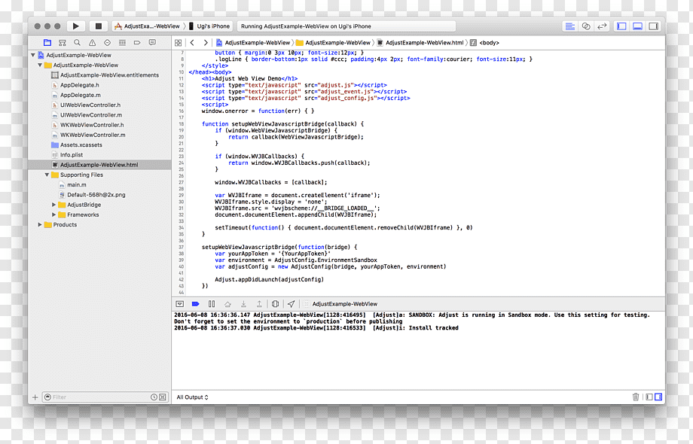Open WKWebViewController.m file
Viewport: 693px width, 444px height.
[x=93, y=135]
